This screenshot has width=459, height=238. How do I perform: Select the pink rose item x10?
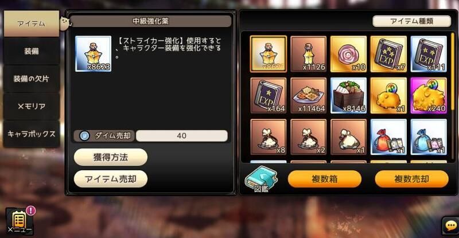click(x=348, y=54)
